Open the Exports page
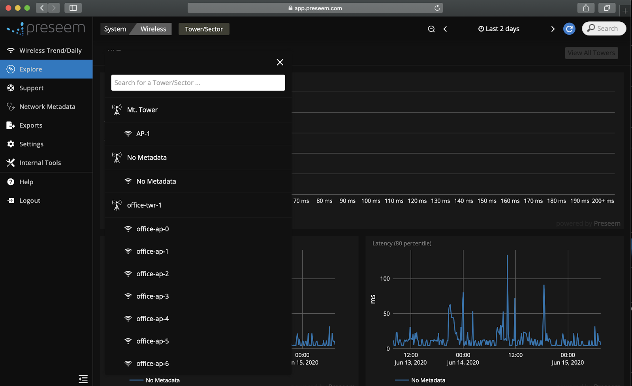The image size is (632, 386). coord(46,126)
